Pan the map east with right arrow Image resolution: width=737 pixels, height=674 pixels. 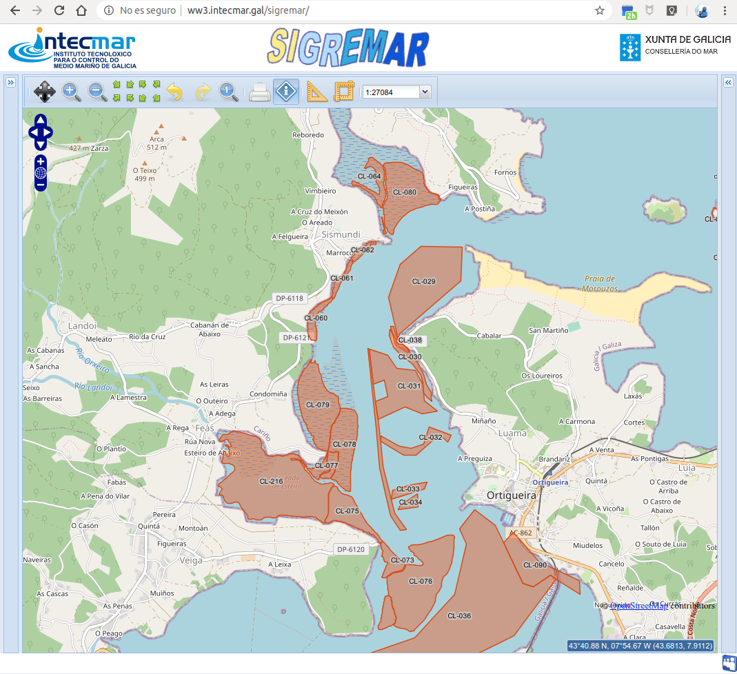click(x=48, y=132)
